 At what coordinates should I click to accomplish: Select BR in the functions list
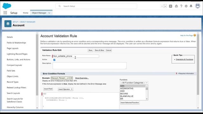(133, 99)
